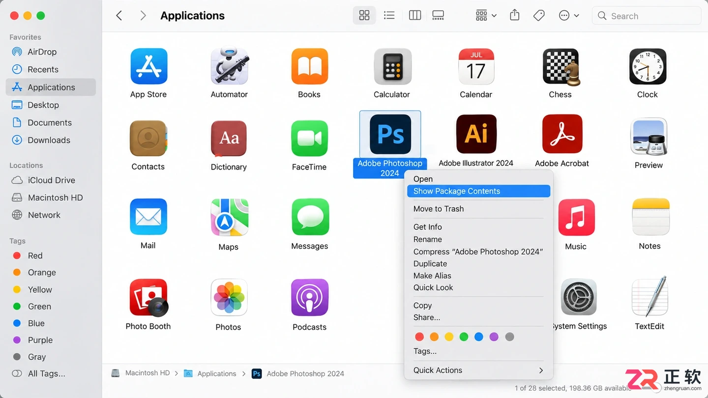Open AirDrop in the Finder sidebar

[51, 52]
